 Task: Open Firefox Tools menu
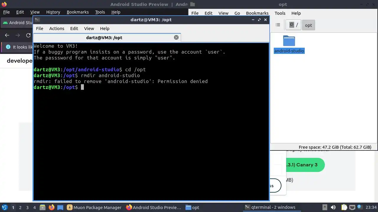(100, 12)
